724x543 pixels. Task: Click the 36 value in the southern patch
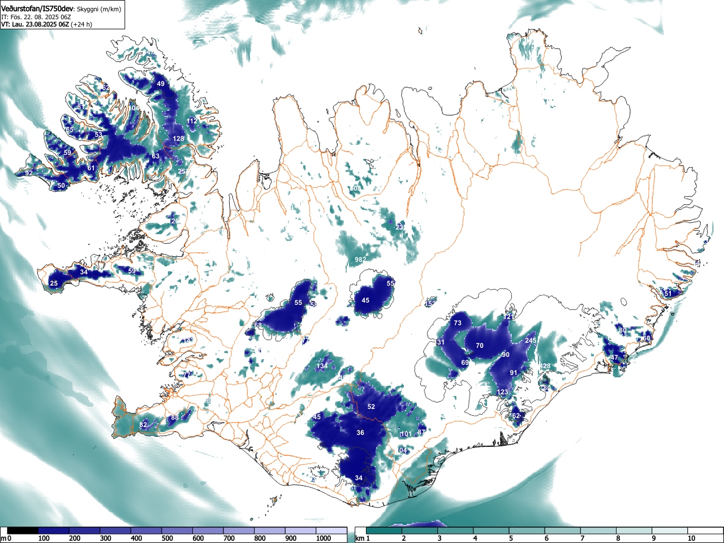click(360, 433)
